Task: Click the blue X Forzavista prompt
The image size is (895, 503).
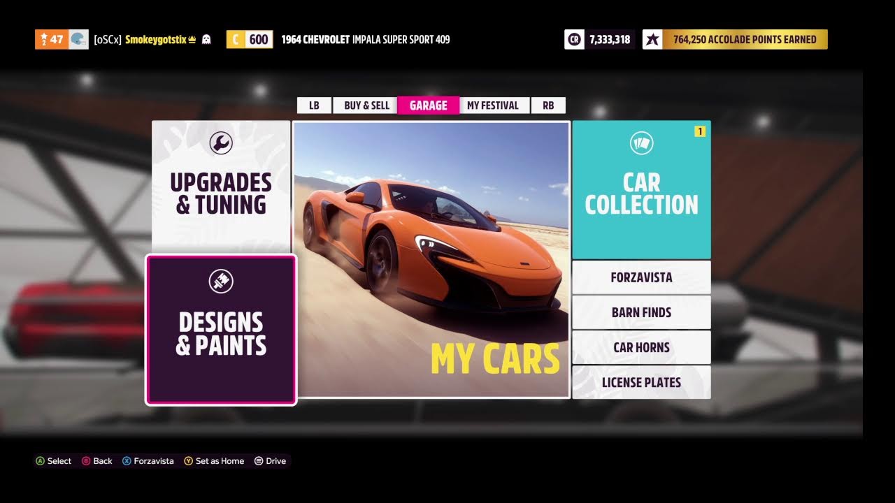Action: 148,461
